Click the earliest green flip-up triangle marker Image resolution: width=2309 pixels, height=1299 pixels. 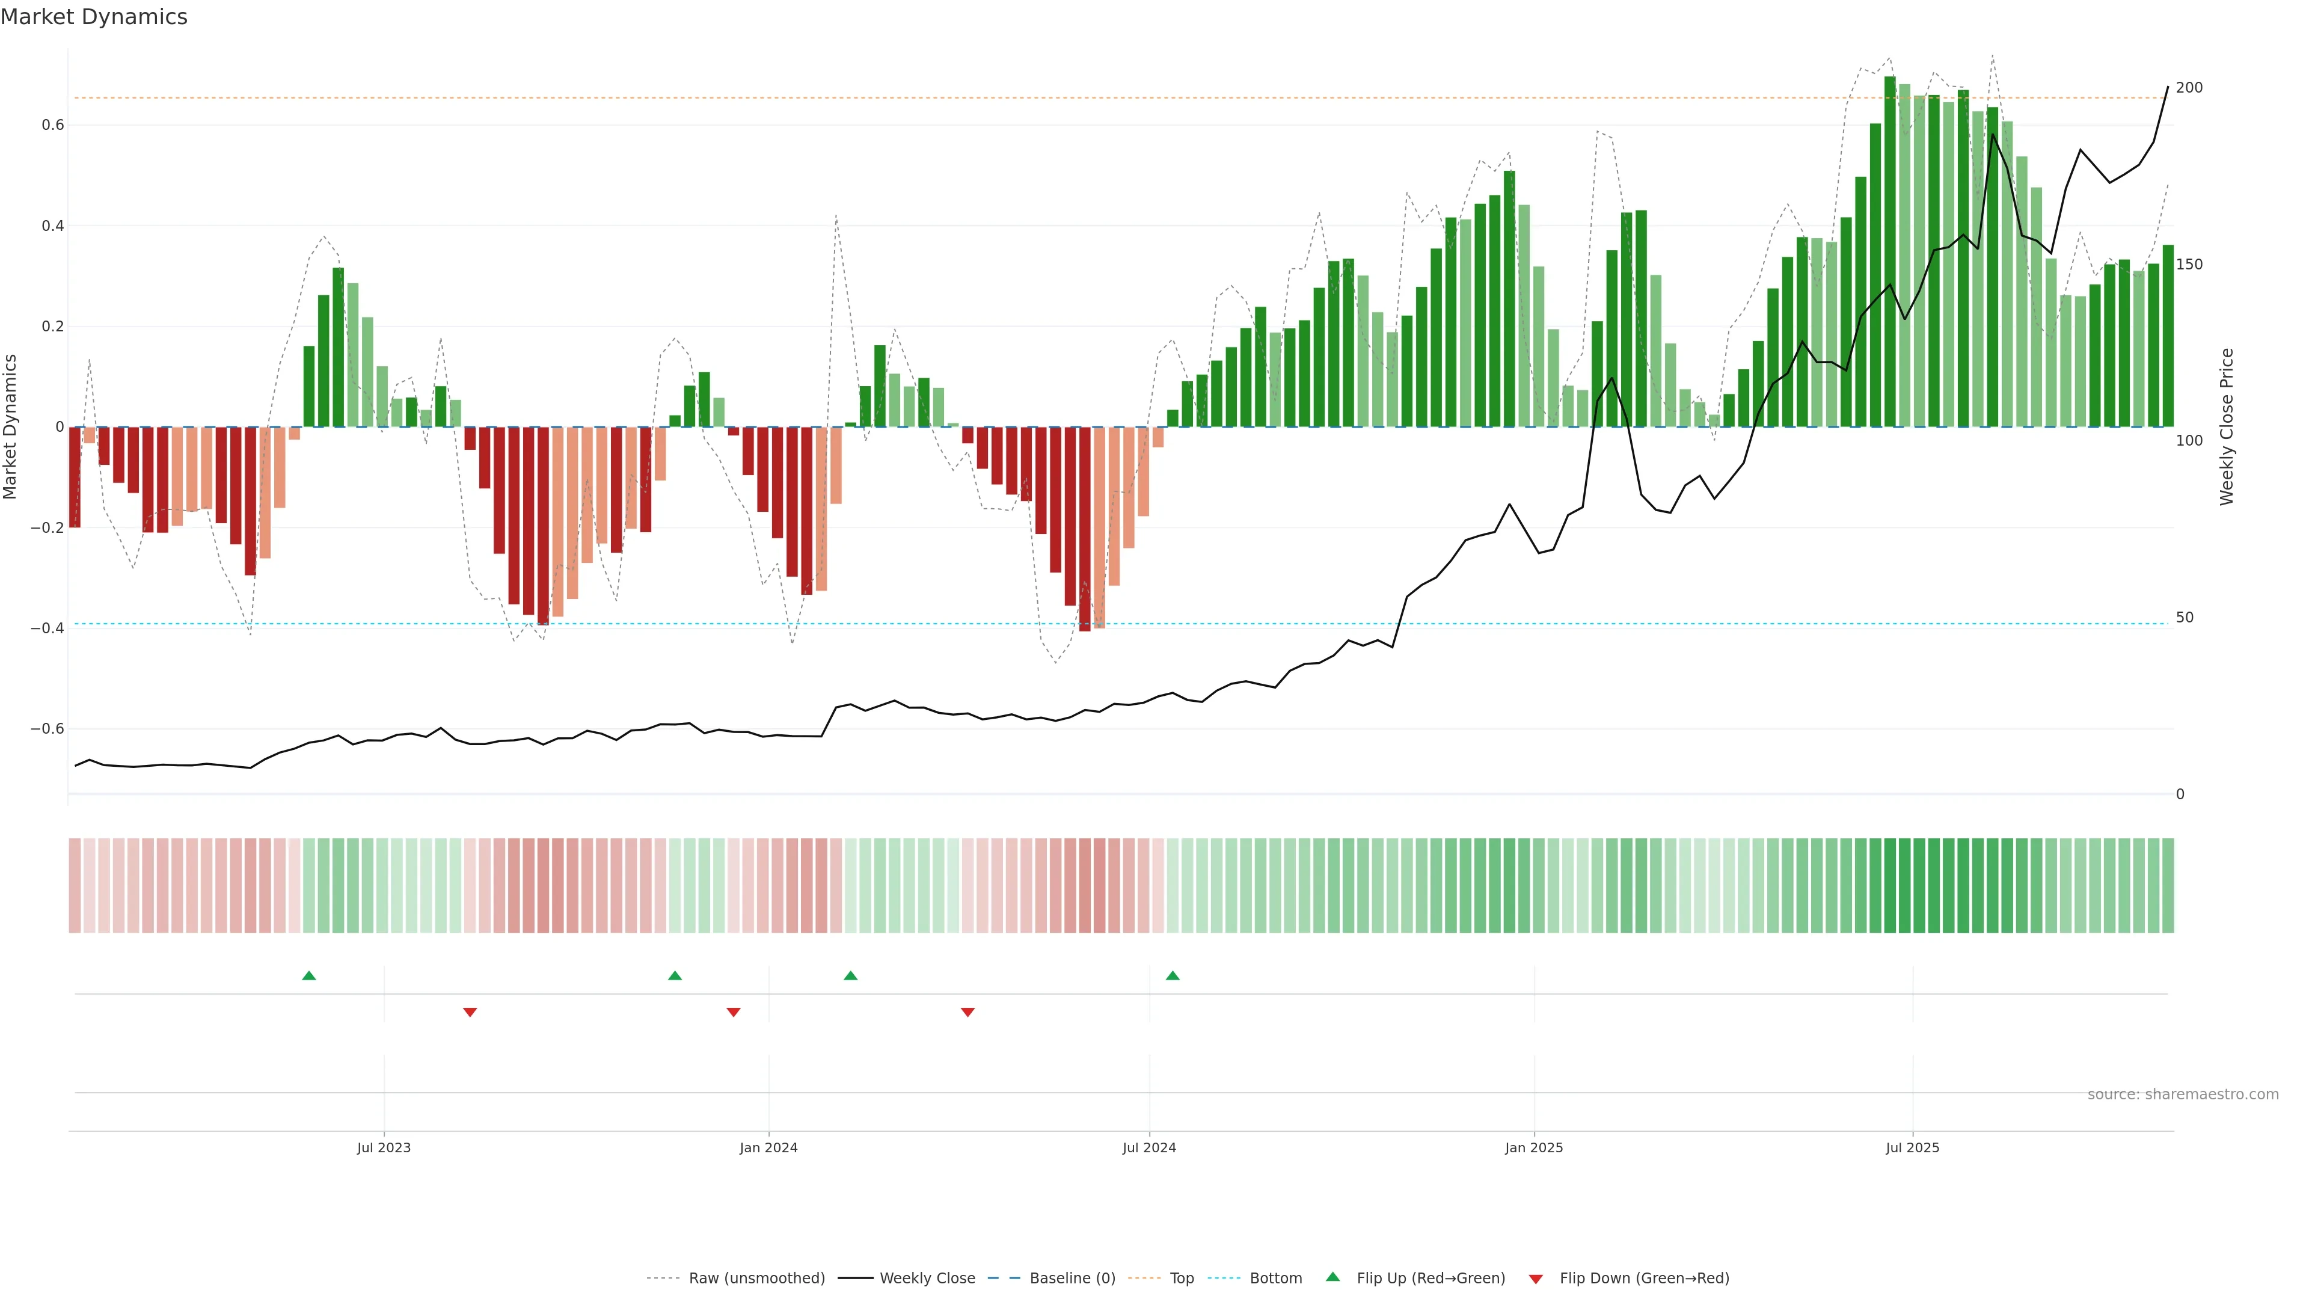[x=309, y=975]
